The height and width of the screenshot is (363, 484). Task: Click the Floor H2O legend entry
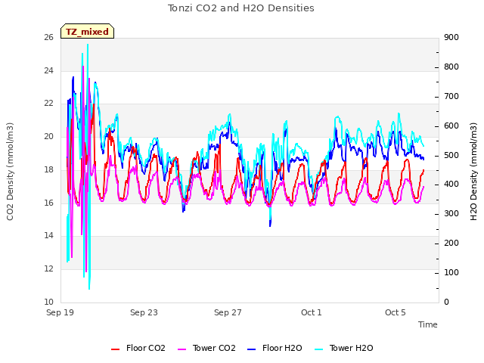click(x=275, y=348)
